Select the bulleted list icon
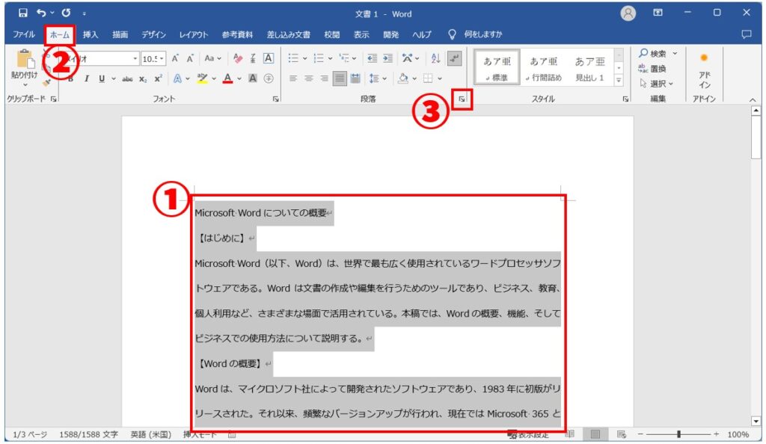Image resolution: width=766 pixels, height=444 pixels. 292,57
